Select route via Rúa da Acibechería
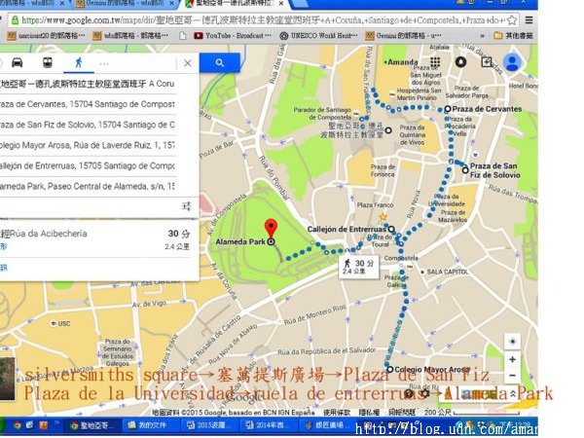 point(96,239)
